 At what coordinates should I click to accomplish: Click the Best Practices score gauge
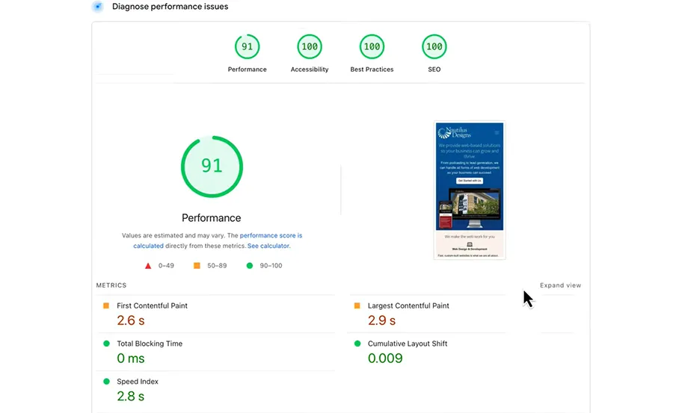372,47
